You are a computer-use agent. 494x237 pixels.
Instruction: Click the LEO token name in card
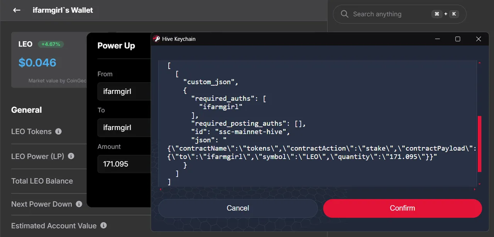(x=25, y=44)
